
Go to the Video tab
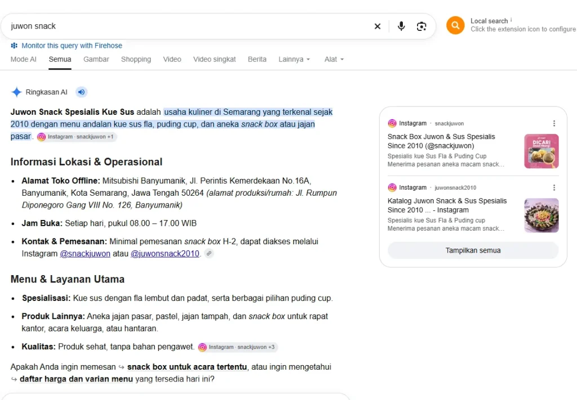click(x=172, y=60)
